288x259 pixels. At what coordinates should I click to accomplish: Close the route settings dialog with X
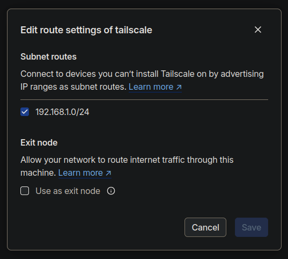tap(258, 30)
